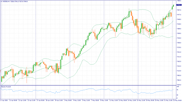
Task: Click the current price tag 7540.0
Action: tap(179, 5)
